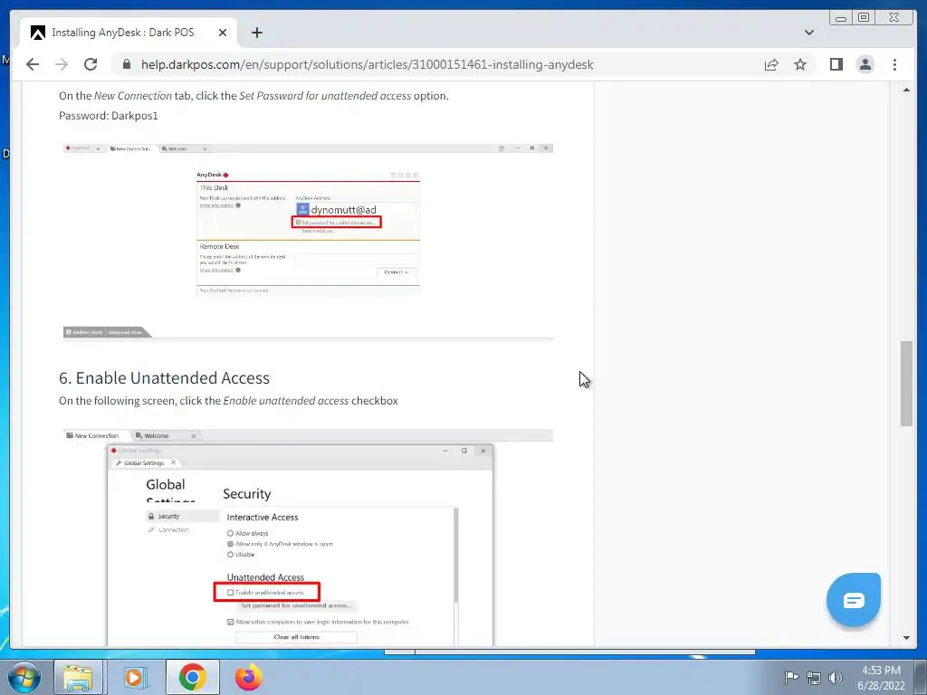Image resolution: width=927 pixels, height=695 pixels.
Task: Open the volume tray icon
Action: point(836,678)
